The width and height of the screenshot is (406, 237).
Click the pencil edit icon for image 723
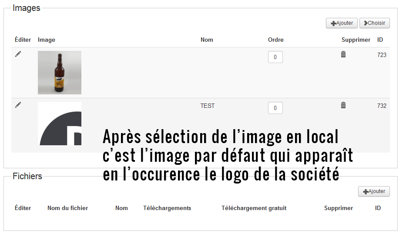click(x=18, y=54)
